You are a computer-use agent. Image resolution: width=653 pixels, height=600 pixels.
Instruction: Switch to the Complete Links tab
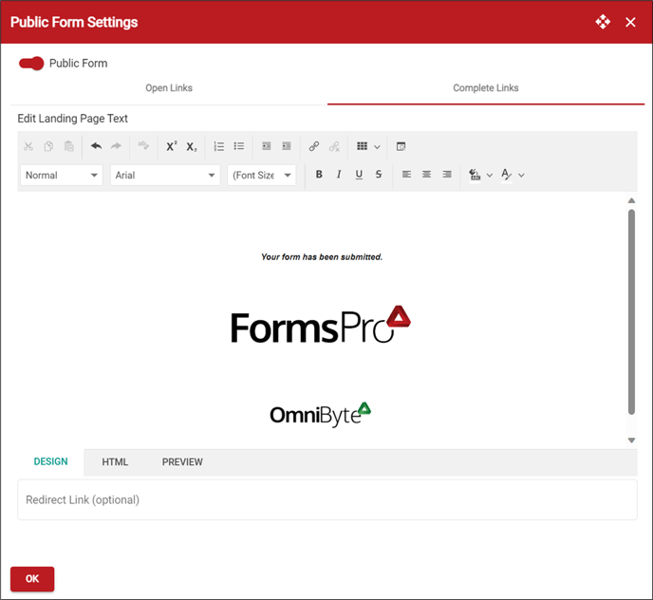click(486, 88)
